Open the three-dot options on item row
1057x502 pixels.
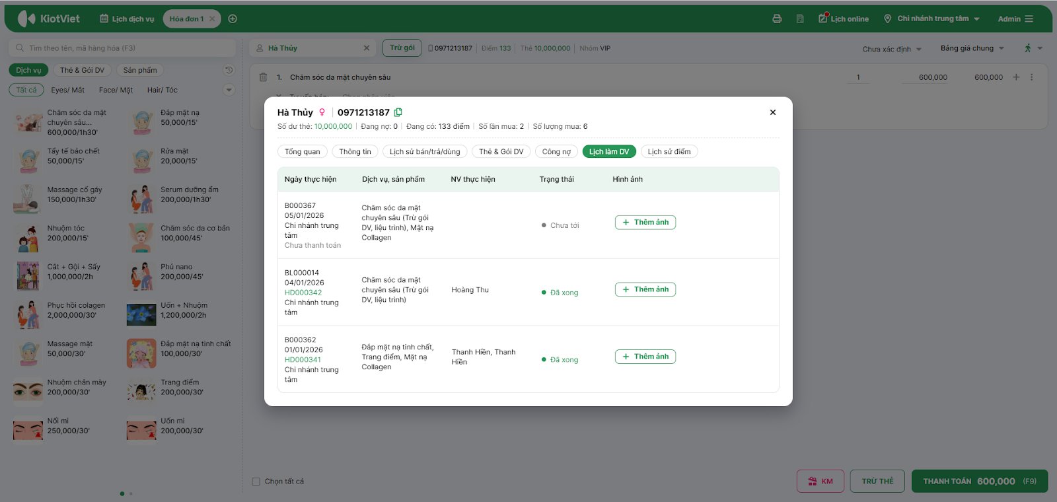1031,77
